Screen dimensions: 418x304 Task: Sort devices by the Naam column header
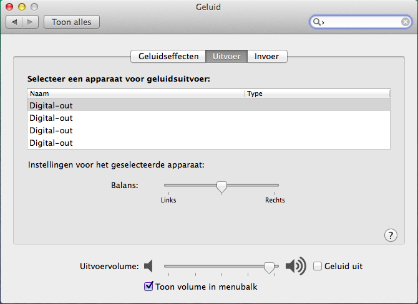pyautogui.click(x=135, y=93)
